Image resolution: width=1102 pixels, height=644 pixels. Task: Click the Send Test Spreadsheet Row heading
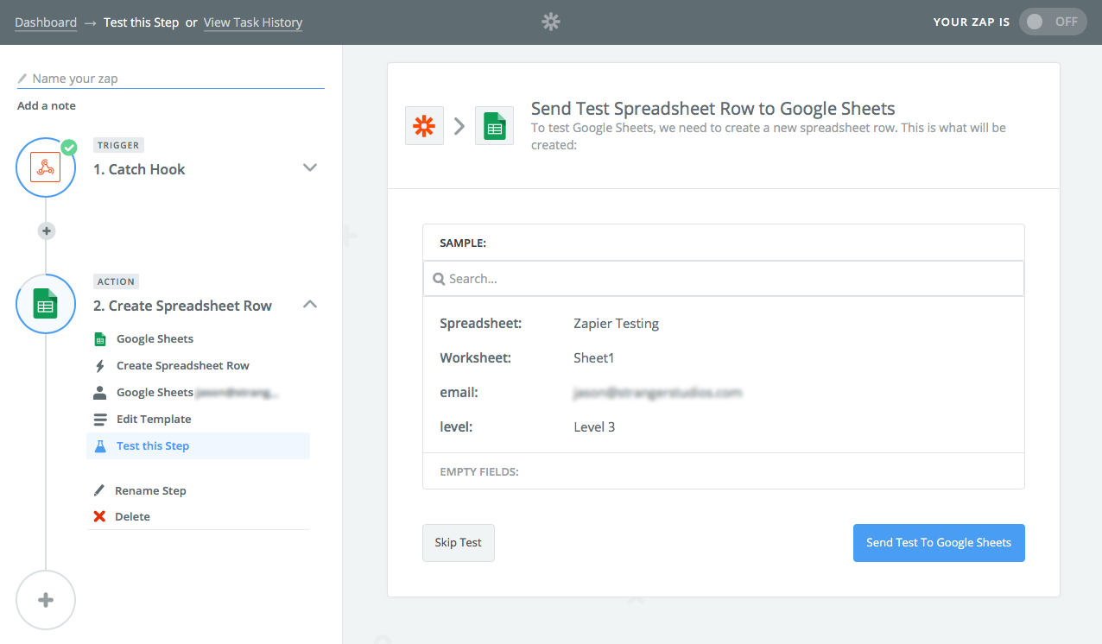click(x=712, y=109)
